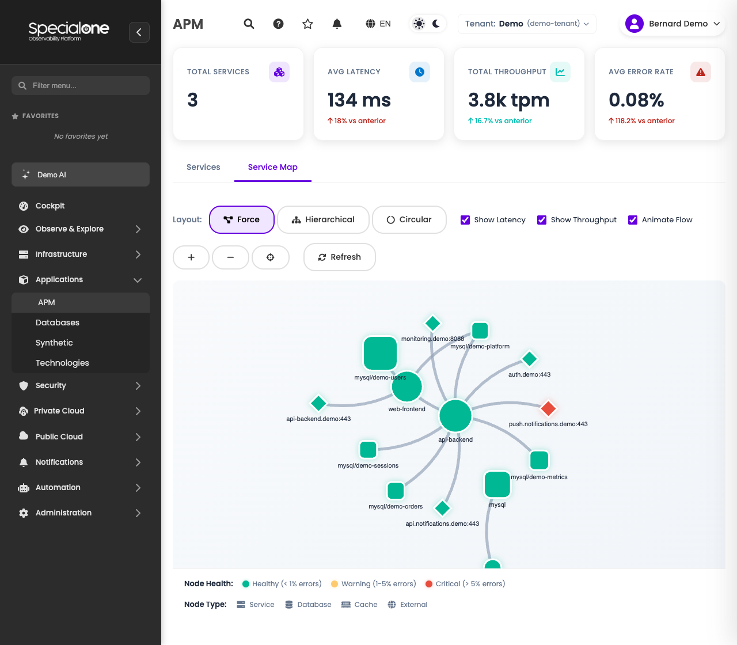The height and width of the screenshot is (645, 737).
Task: Select the auth.demo:443 diamond node
Action: pyautogui.click(x=529, y=359)
